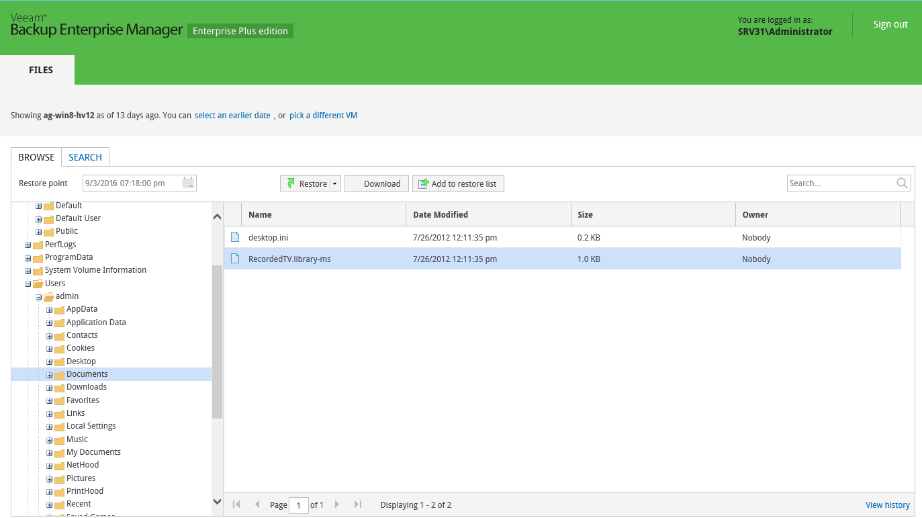Click the Download button

tap(377, 184)
